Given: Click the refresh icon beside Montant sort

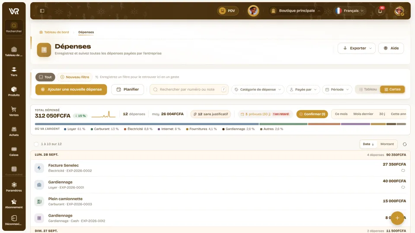Looking at the screenshot, I should [405, 144].
